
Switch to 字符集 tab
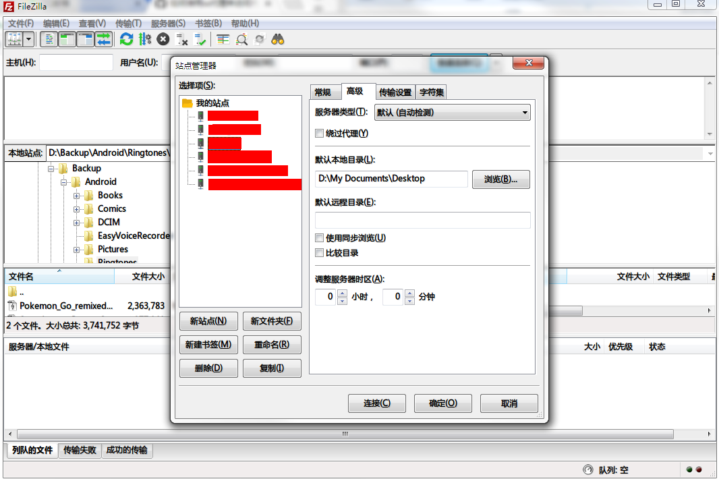[x=432, y=92]
